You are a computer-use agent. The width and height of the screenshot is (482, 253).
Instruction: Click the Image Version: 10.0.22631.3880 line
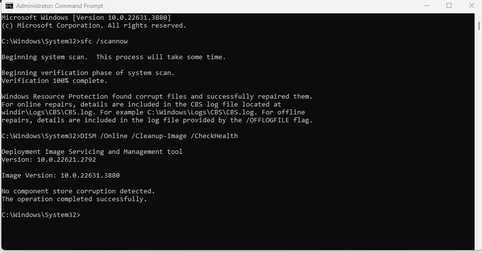(61, 176)
